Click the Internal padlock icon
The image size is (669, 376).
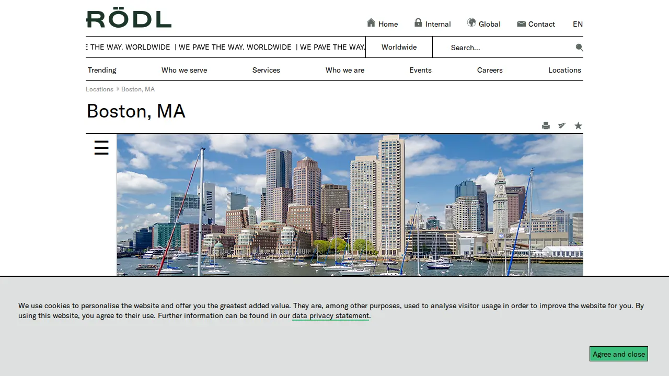pyautogui.click(x=418, y=22)
